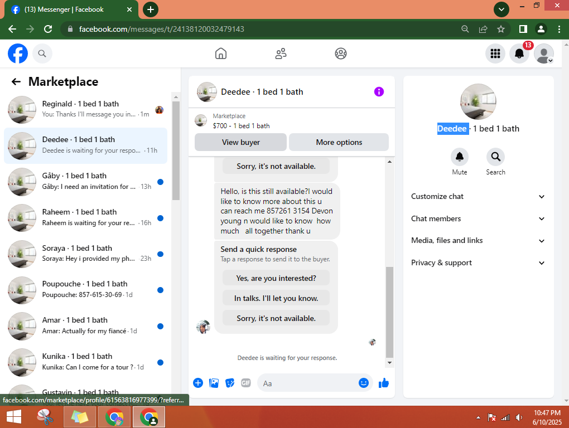
Task: Open the Friends icon in top navigation
Action: click(281, 53)
